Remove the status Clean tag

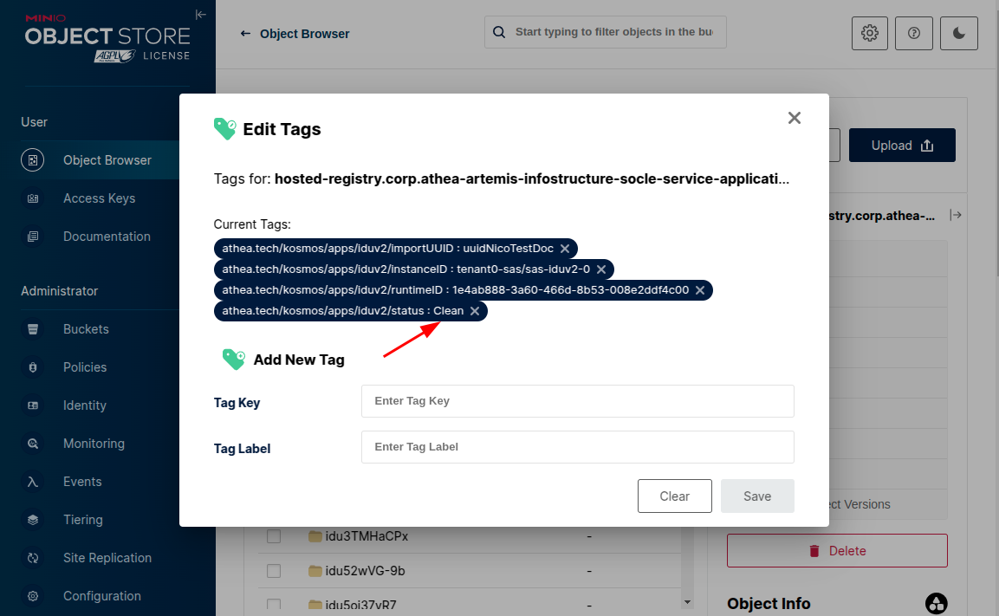click(475, 311)
